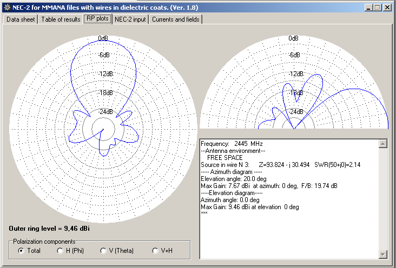This screenshot has width=396, height=268.
Task: Click the 'Max Gain: 9.46 dBi at elevation' line
Action: (x=250, y=207)
